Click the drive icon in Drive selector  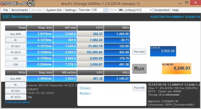tap(121, 10)
